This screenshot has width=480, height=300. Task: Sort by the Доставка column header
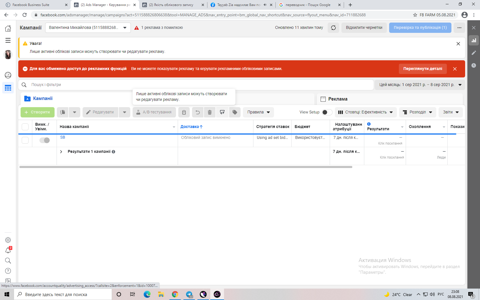click(191, 127)
